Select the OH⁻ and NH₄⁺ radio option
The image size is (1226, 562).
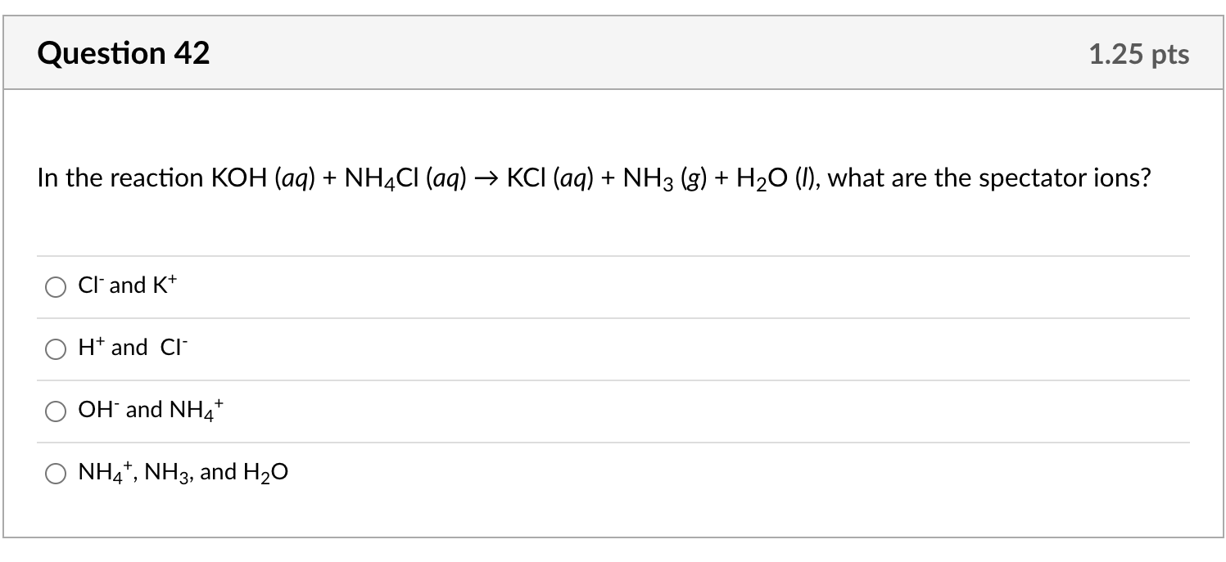tap(57, 411)
